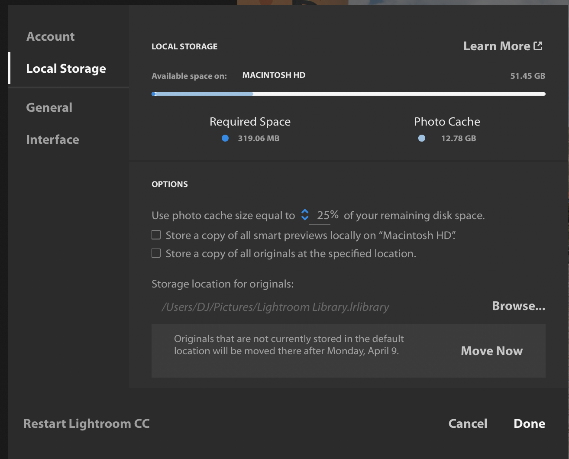Click the 51.45 GB available space value
Screen dimensions: 569x459
pos(527,76)
